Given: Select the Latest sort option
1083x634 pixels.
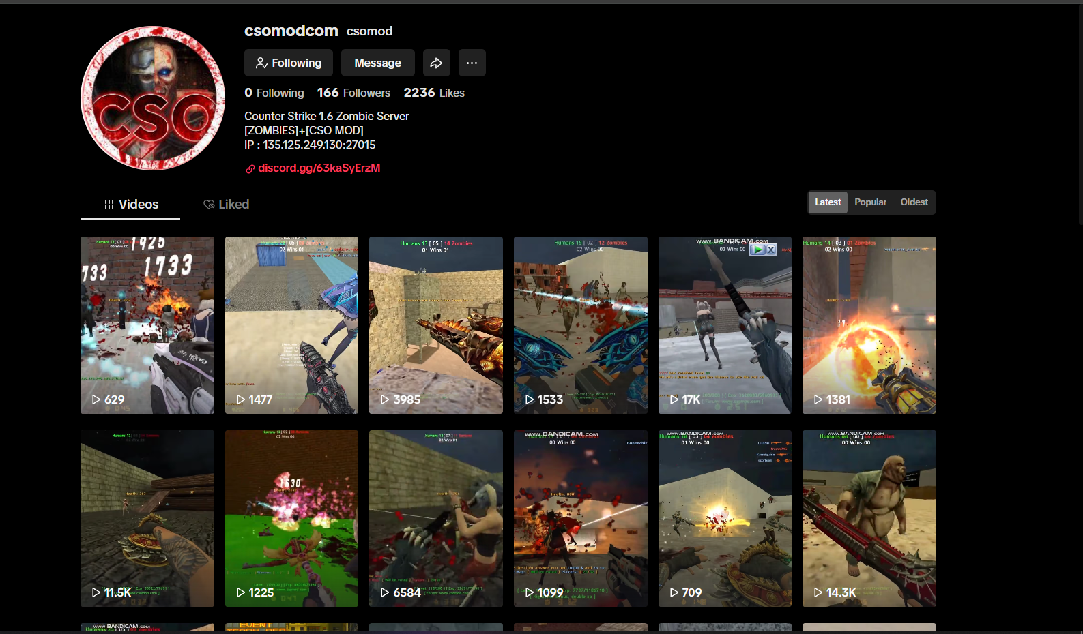Looking at the screenshot, I should 827,202.
